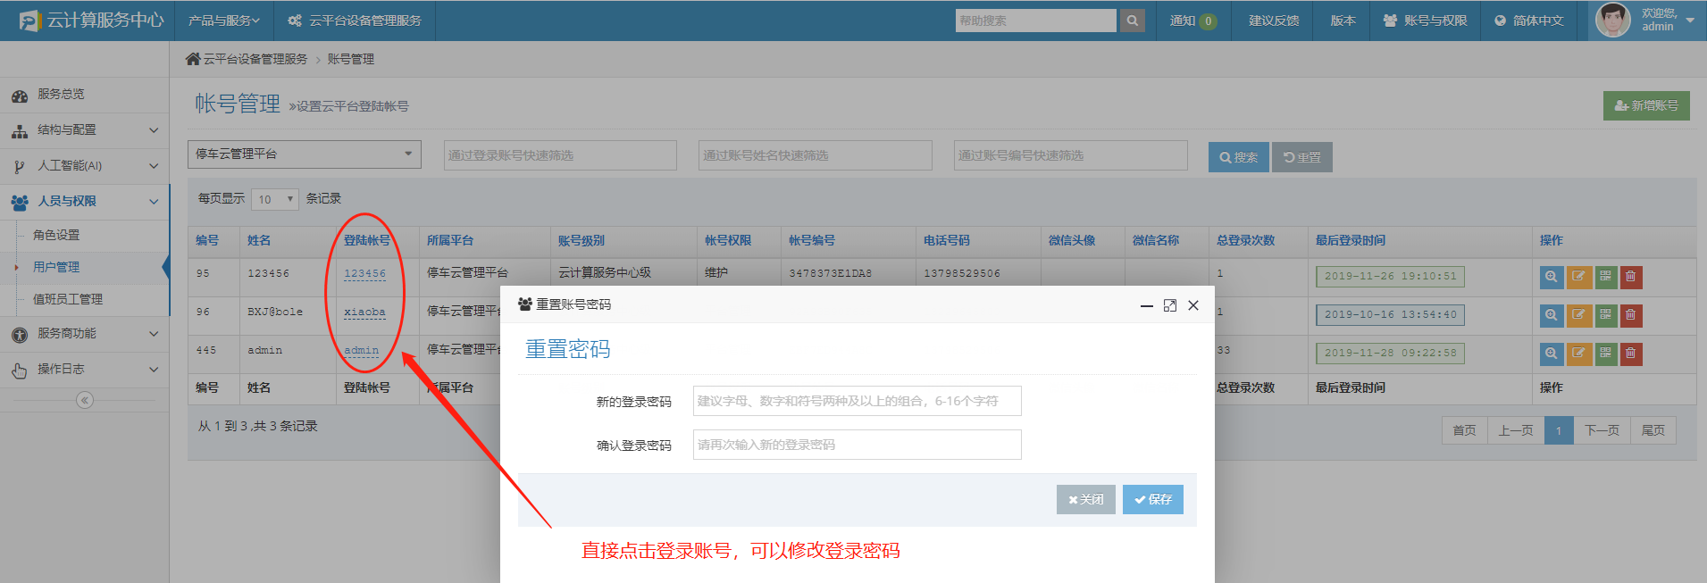
Task: Open 云平台设备管理服务 in top bar
Action: (x=355, y=21)
